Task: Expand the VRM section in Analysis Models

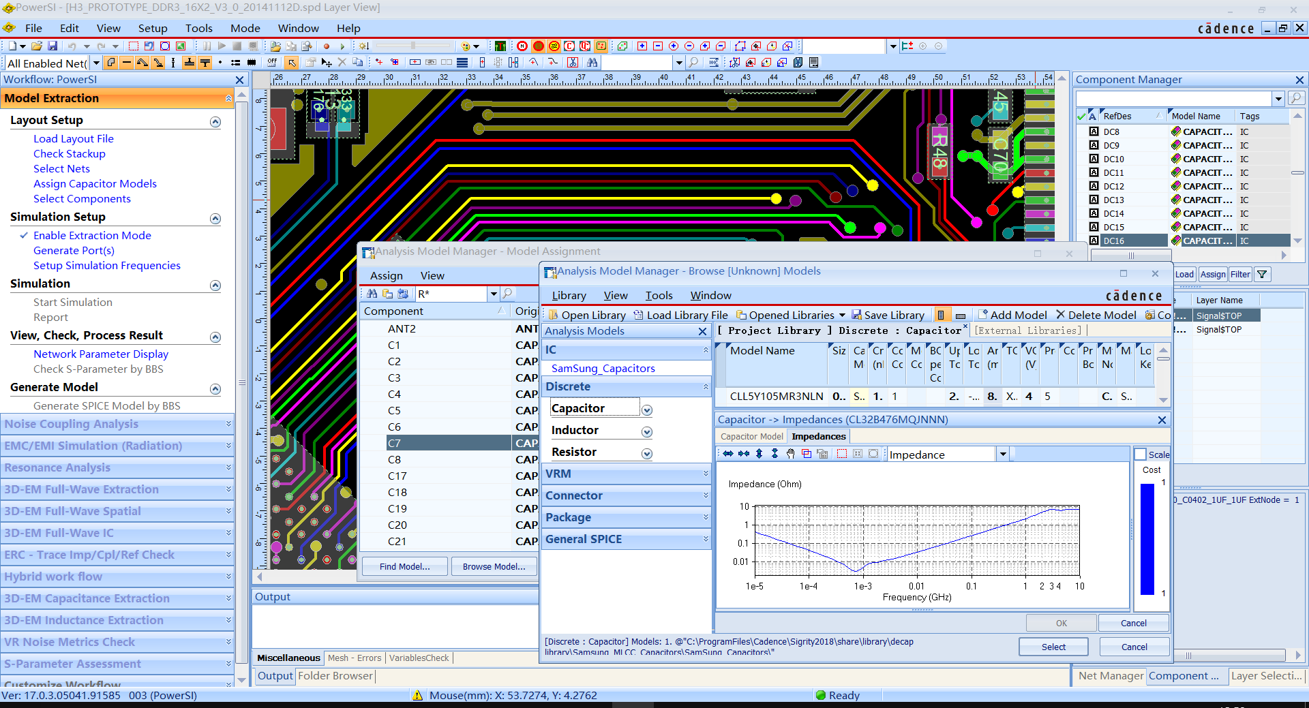Action: coord(706,474)
